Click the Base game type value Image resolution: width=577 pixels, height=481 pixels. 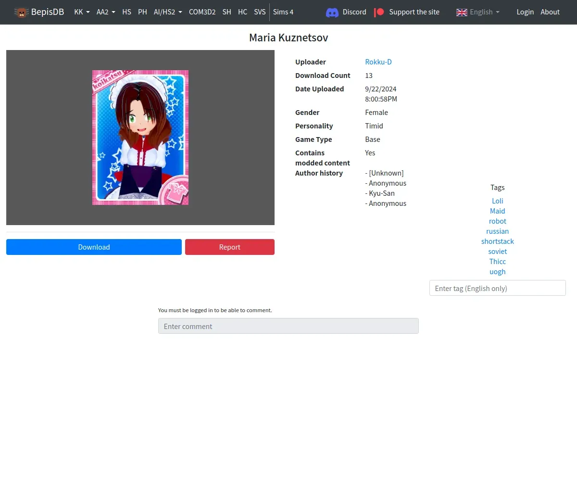(373, 139)
